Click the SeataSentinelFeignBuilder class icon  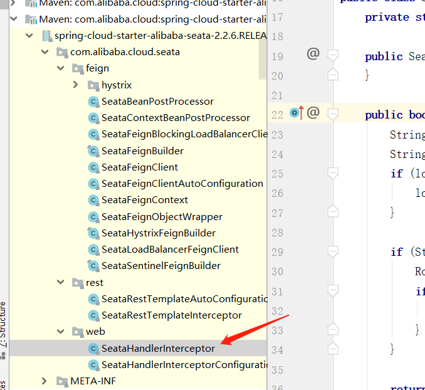(x=93, y=266)
